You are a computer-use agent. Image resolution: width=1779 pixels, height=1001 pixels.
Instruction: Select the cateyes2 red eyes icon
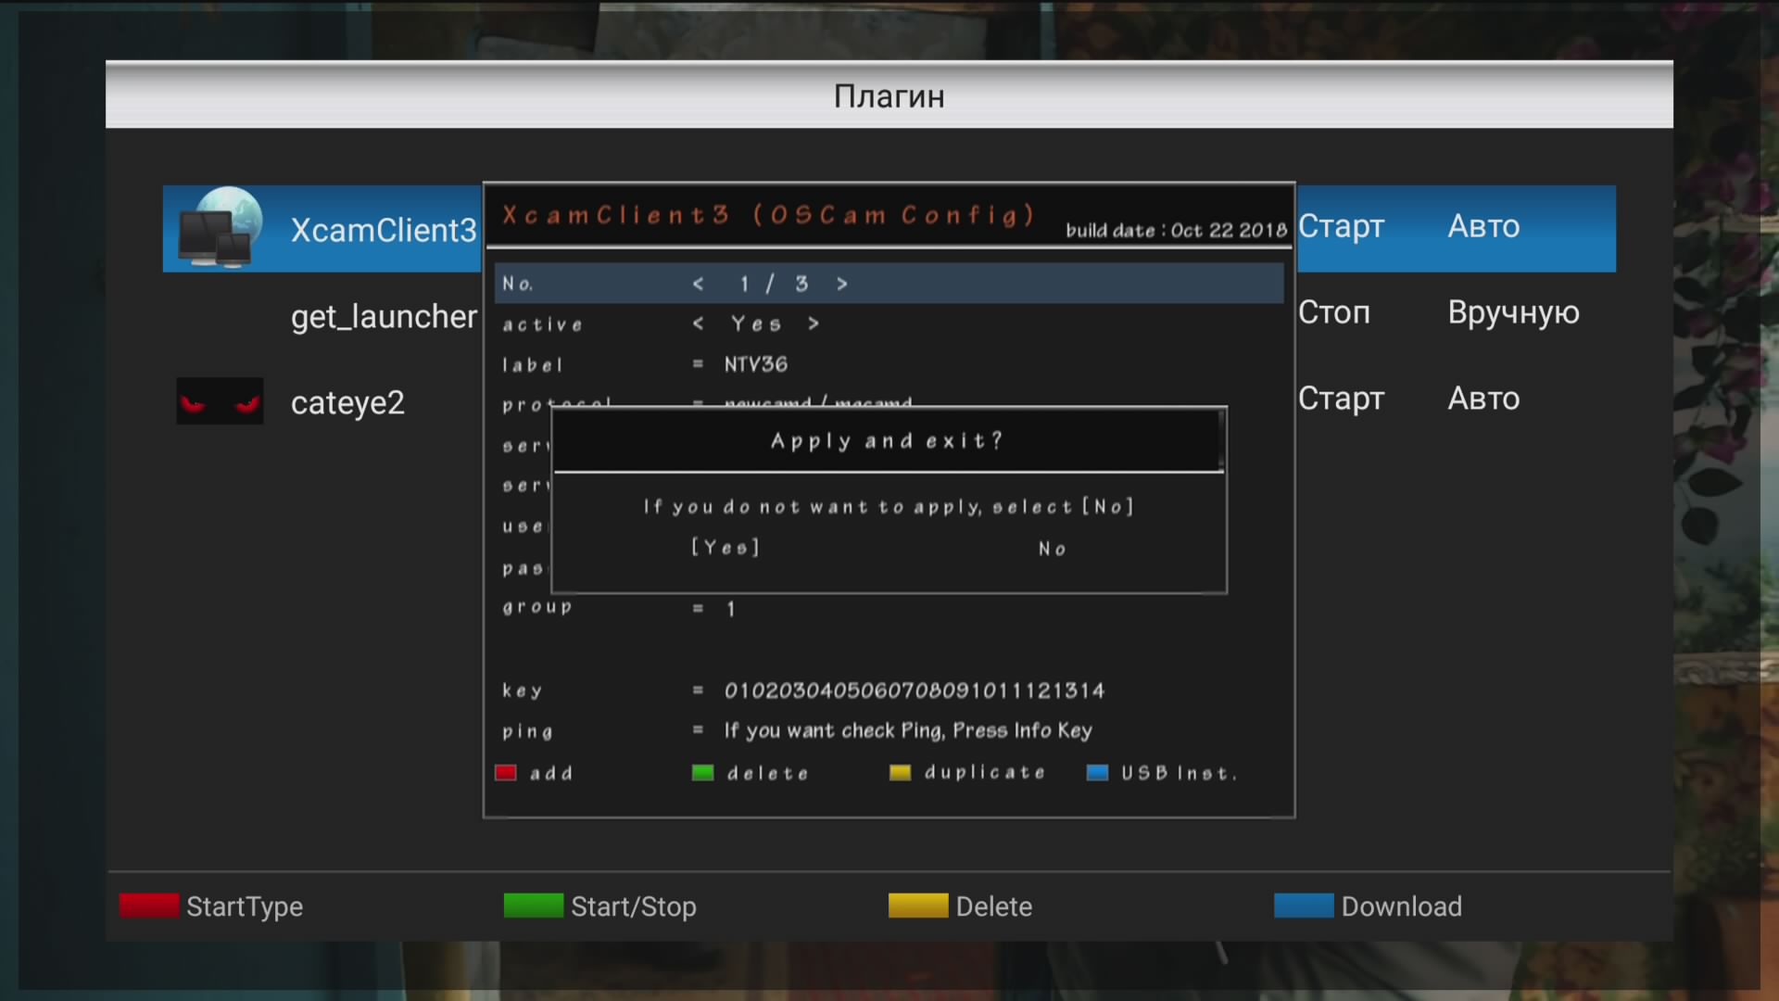pos(221,401)
